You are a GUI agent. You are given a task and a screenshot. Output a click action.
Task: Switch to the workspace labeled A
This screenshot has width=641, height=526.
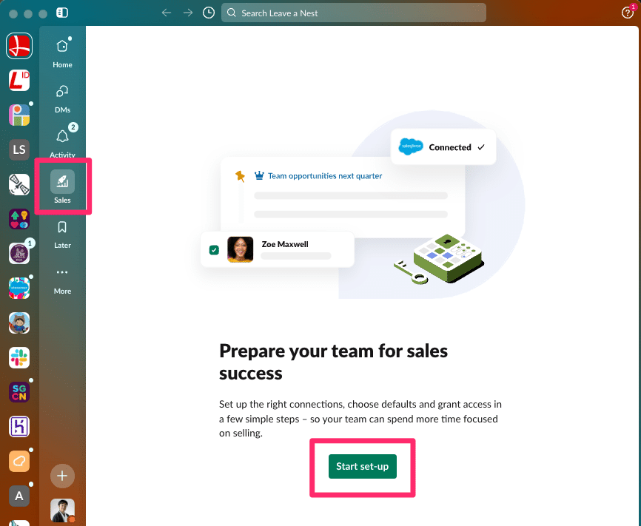tap(19, 496)
